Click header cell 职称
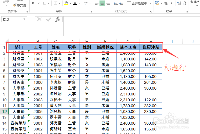 pyautogui.click(x=72, y=47)
